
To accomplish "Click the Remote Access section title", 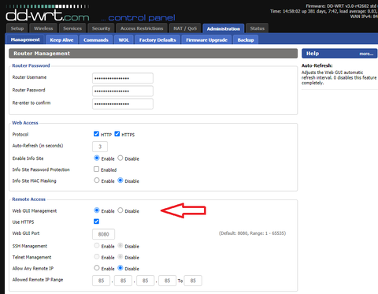I will point(28,199).
